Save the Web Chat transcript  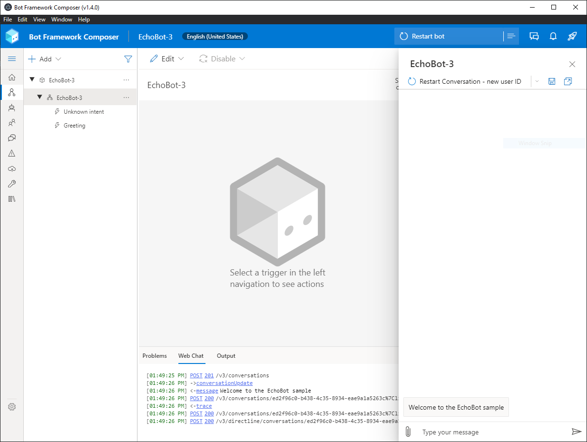(552, 81)
